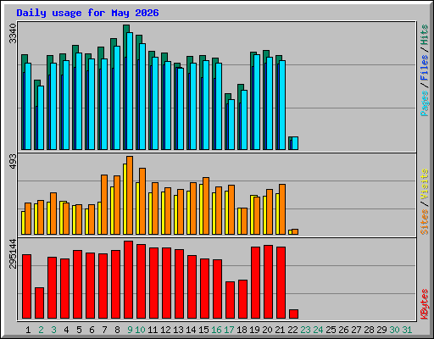Select the 'Sites' legend label
Screen dimensions: 434x339
click(x=425, y=222)
